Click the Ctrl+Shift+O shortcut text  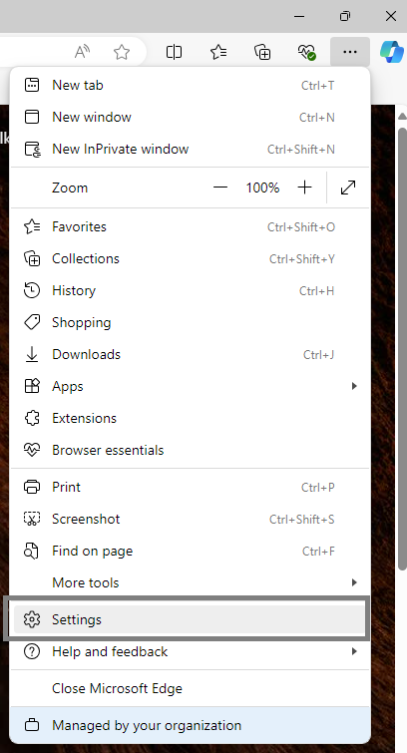click(301, 227)
